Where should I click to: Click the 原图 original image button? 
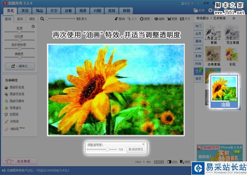click(145, 19)
